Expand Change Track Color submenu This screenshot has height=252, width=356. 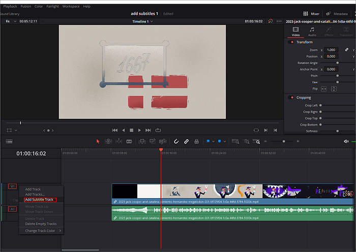pyautogui.click(x=41, y=231)
